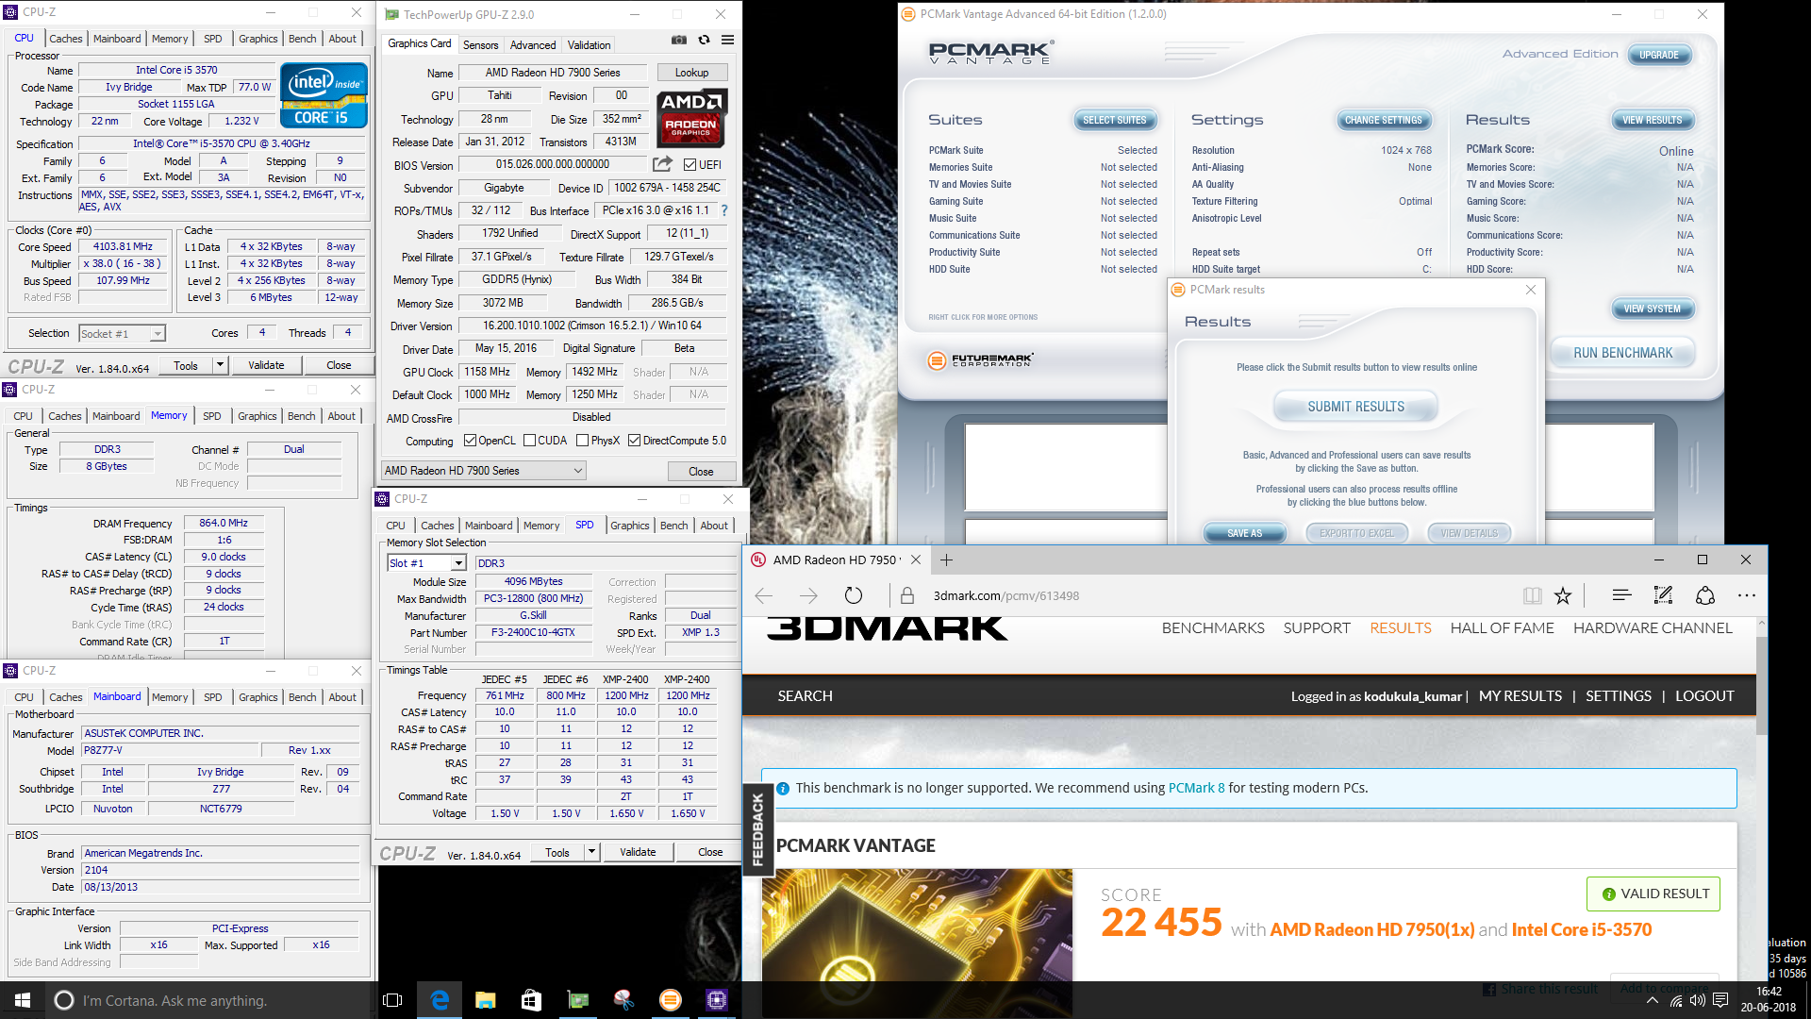Open PCMark 8 link
The height and width of the screenshot is (1019, 1811).
pyautogui.click(x=1196, y=788)
